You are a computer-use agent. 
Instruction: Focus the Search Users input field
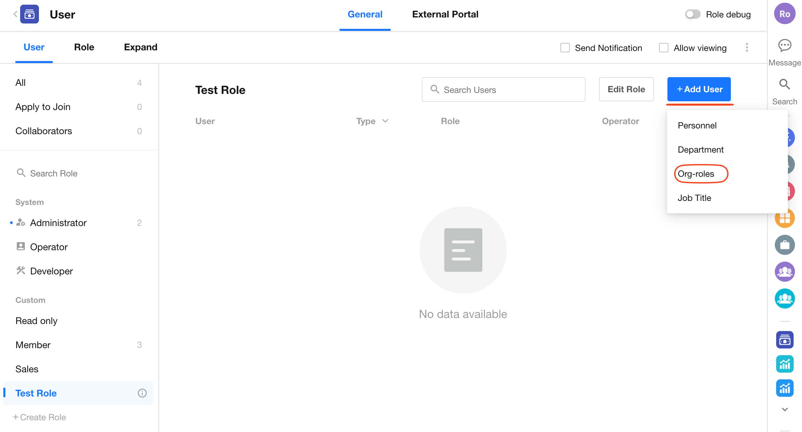tap(503, 90)
